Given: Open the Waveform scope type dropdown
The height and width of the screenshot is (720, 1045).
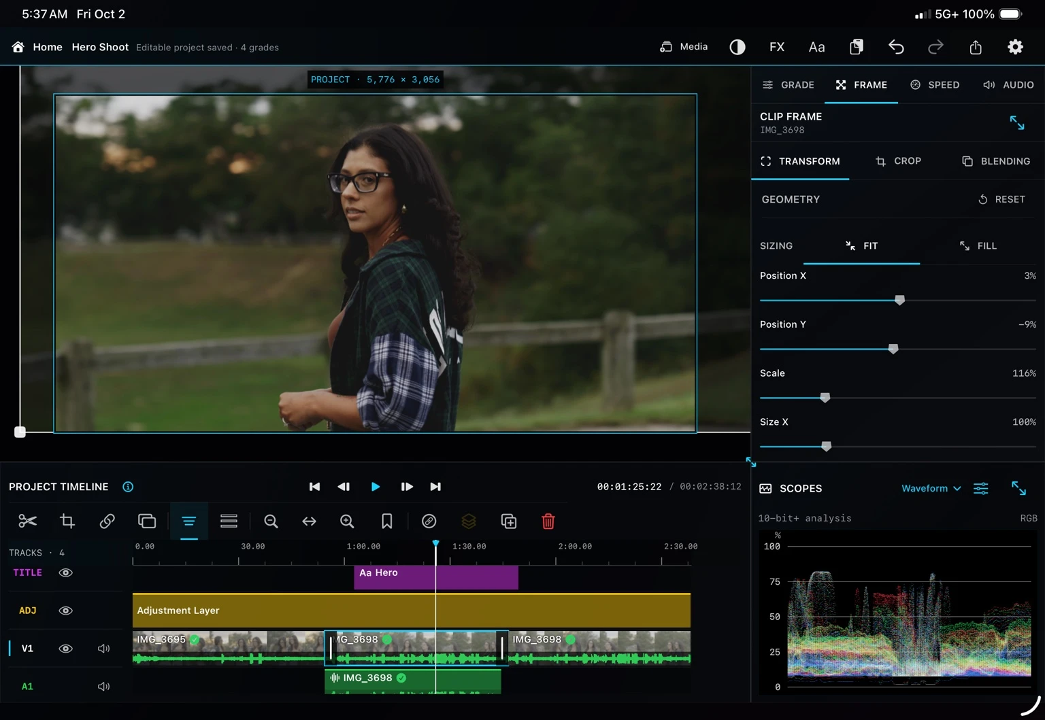Looking at the screenshot, I should pos(931,488).
